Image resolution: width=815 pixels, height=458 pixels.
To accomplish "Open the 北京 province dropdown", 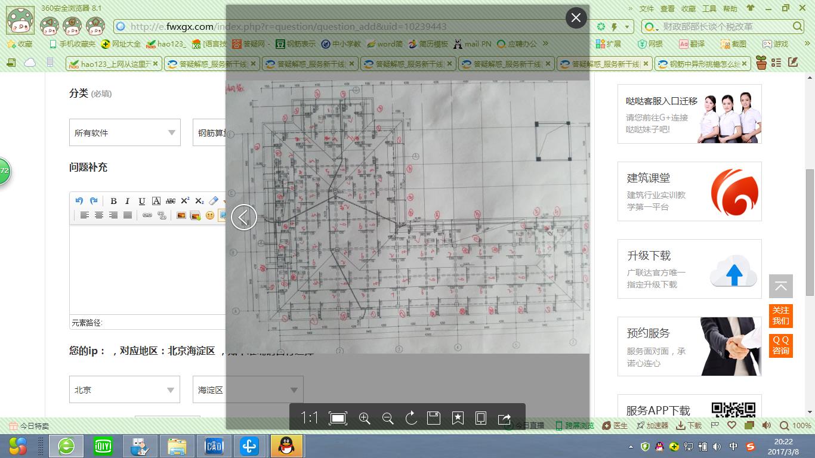I will 124,389.
